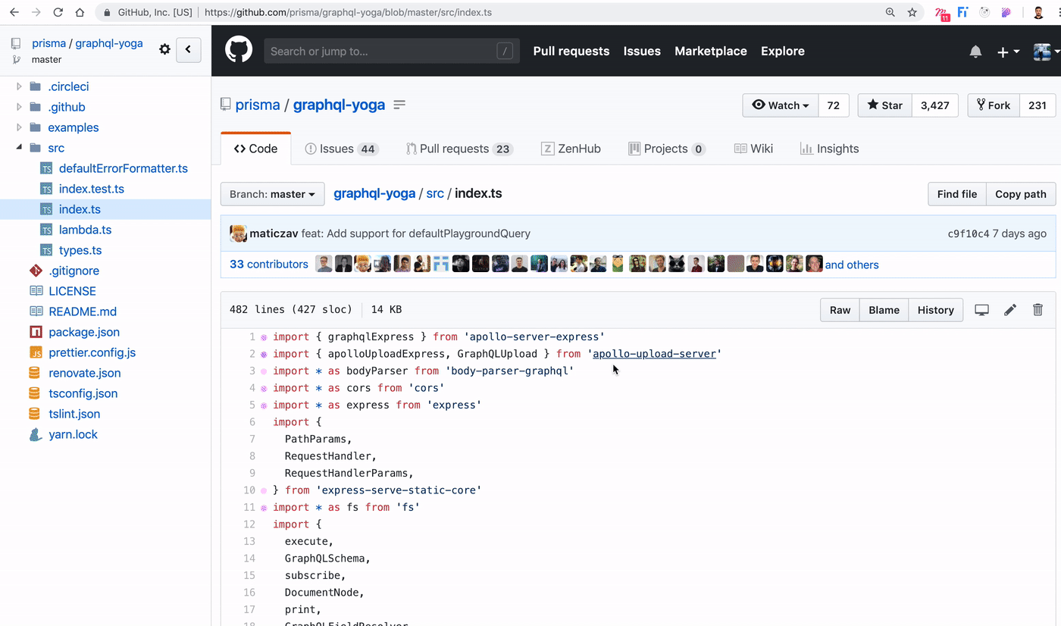This screenshot has height=626, width=1061.
Task: Open defaultErrorFormatter.ts in the tree
Action: tap(123, 168)
